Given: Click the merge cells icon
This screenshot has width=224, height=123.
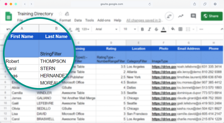Looking at the screenshot, I should point(188,29).
